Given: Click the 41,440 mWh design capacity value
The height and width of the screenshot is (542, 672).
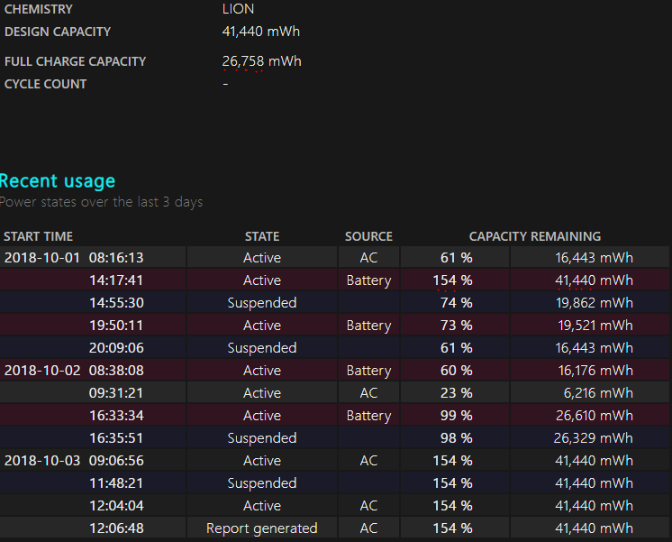Looking at the screenshot, I should click(x=260, y=32).
